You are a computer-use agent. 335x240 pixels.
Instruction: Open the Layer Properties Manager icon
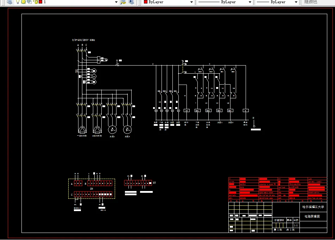[x=10, y=2]
